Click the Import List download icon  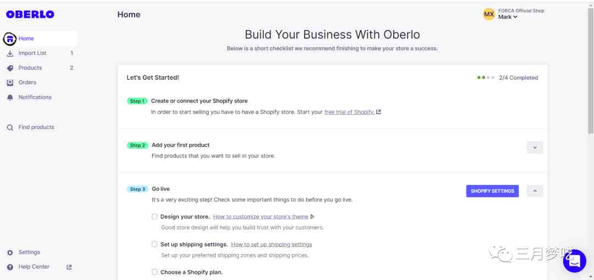tap(10, 53)
